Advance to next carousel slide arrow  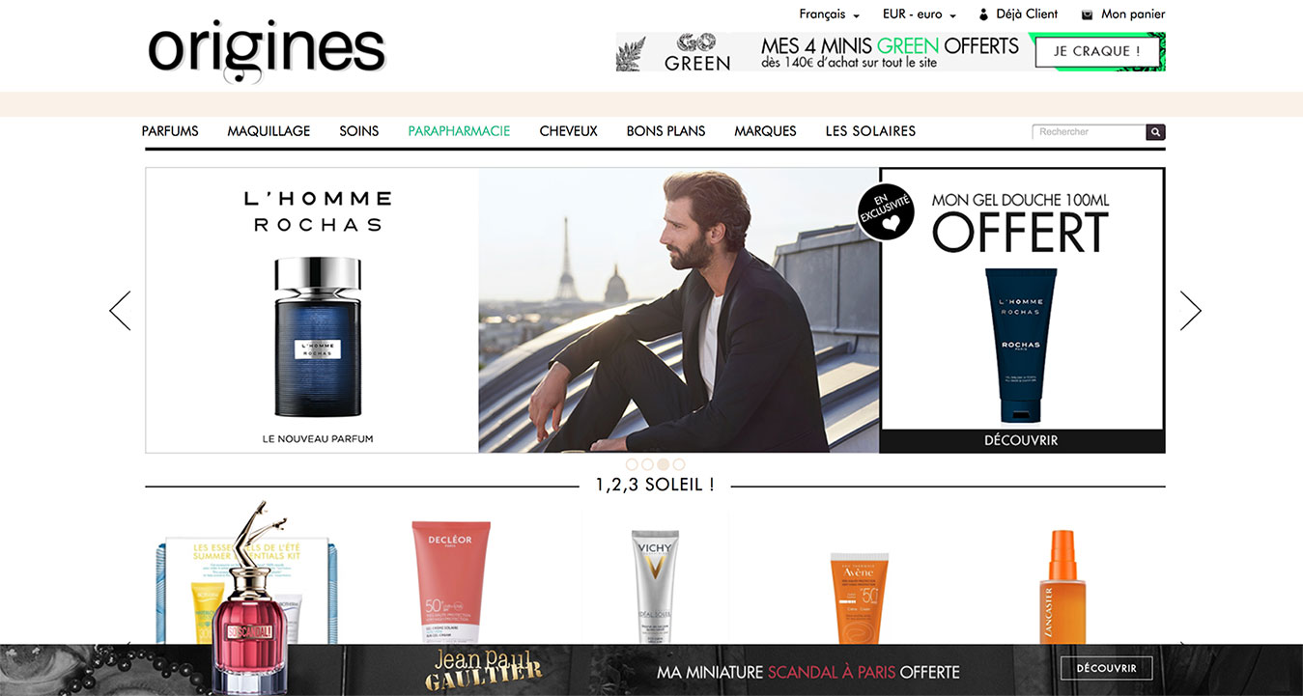(x=1191, y=311)
